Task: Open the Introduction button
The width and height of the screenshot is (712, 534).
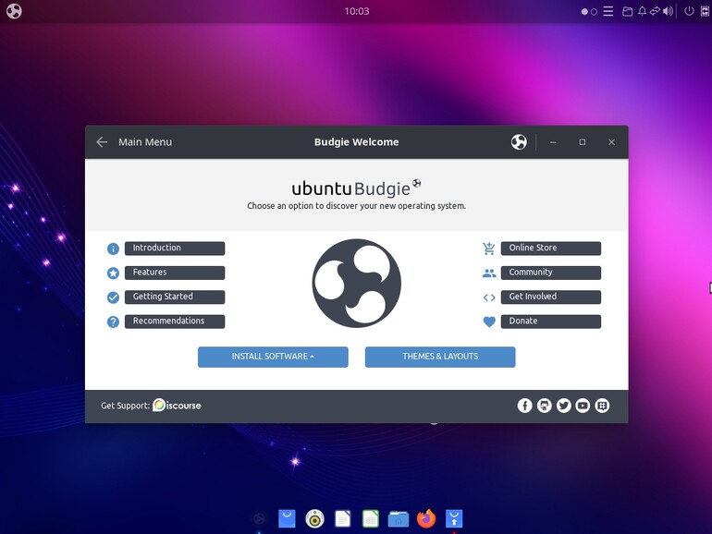Action: pos(175,249)
